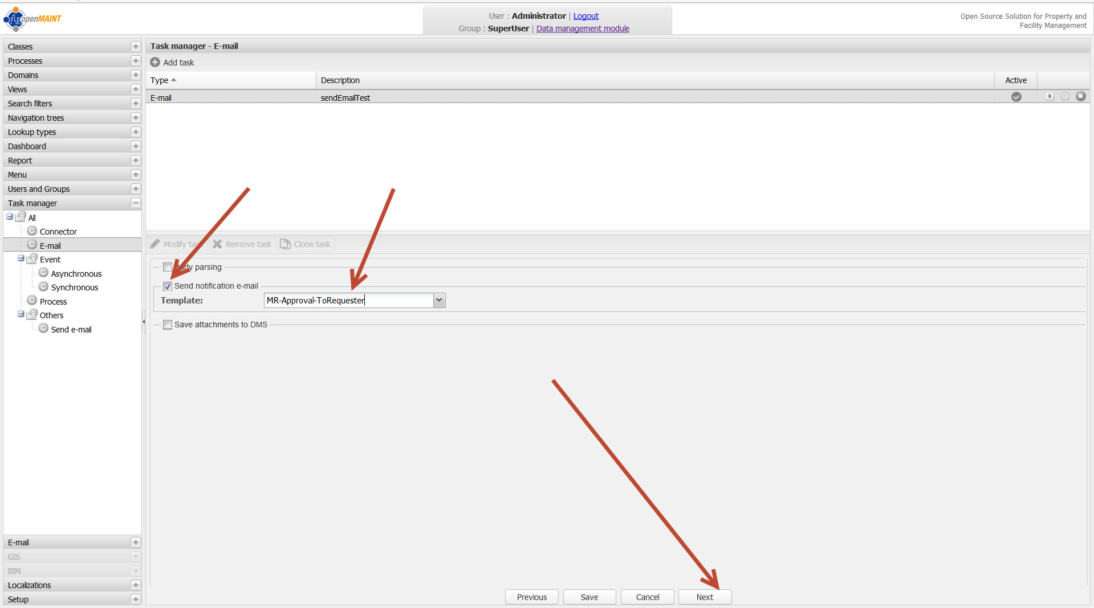Click the stop icon in the E-mail task row
Image resolution: width=1094 pixels, height=608 pixels.
point(1080,97)
